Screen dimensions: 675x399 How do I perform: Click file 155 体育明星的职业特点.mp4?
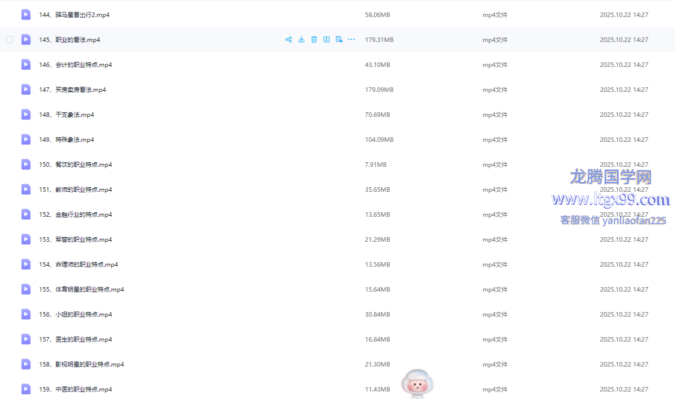click(81, 289)
